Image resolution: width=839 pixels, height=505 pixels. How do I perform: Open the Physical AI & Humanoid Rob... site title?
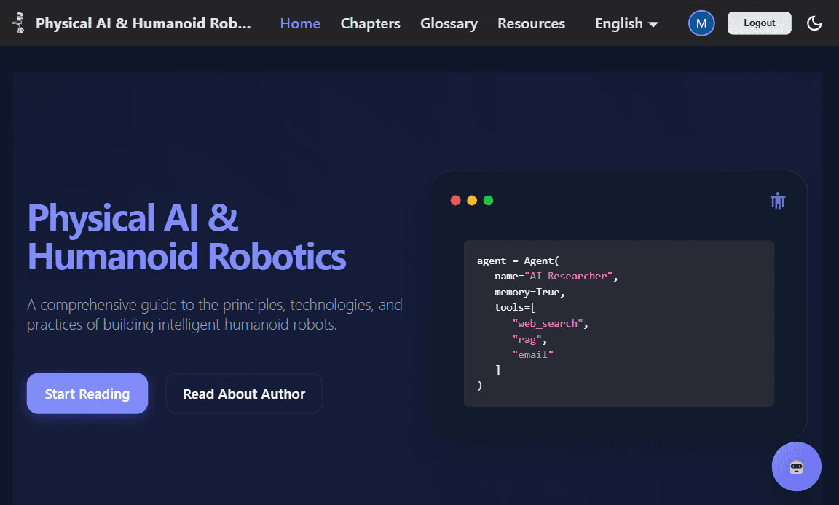(143, 23)
